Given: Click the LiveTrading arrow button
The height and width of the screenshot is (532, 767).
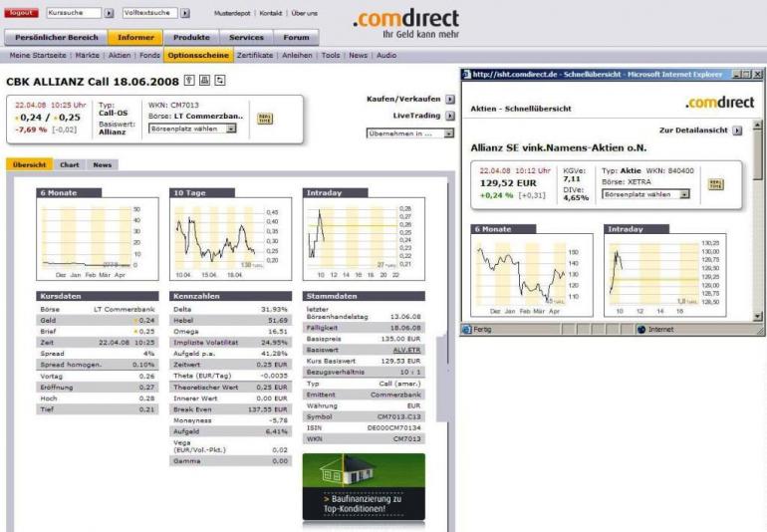Looking at the screenshot, I should point(450,116).
